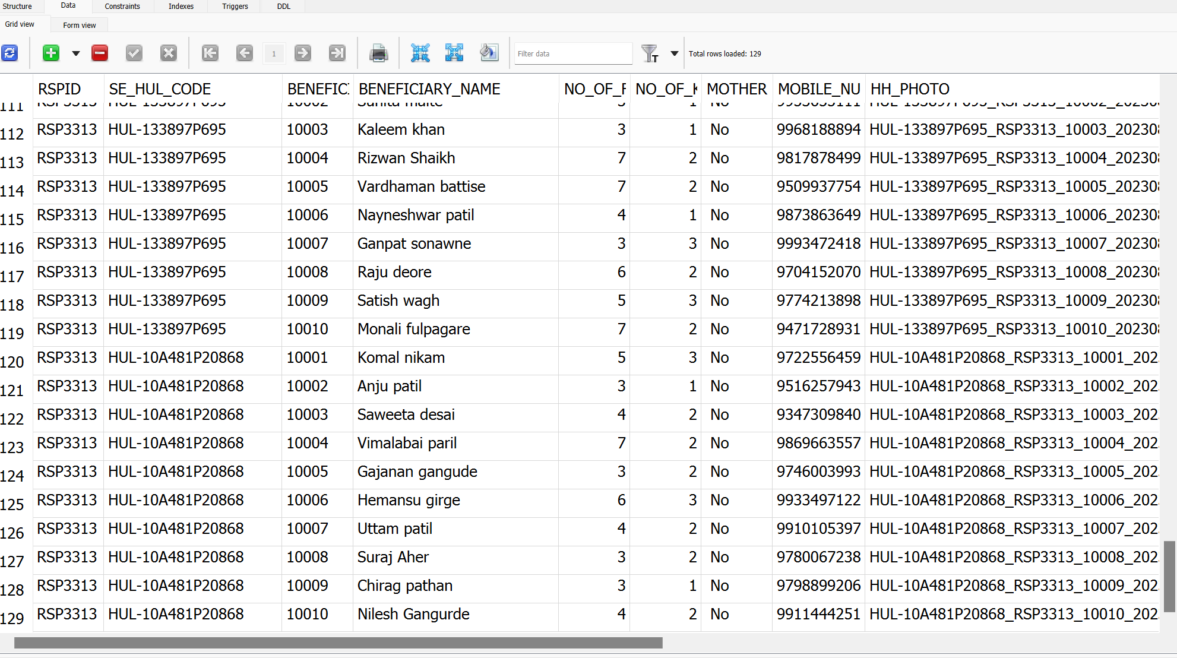Click the horizontal scrollbar thumb
Screen dimensions: 1177x658
pyautogui.click(x=338, y=643)
